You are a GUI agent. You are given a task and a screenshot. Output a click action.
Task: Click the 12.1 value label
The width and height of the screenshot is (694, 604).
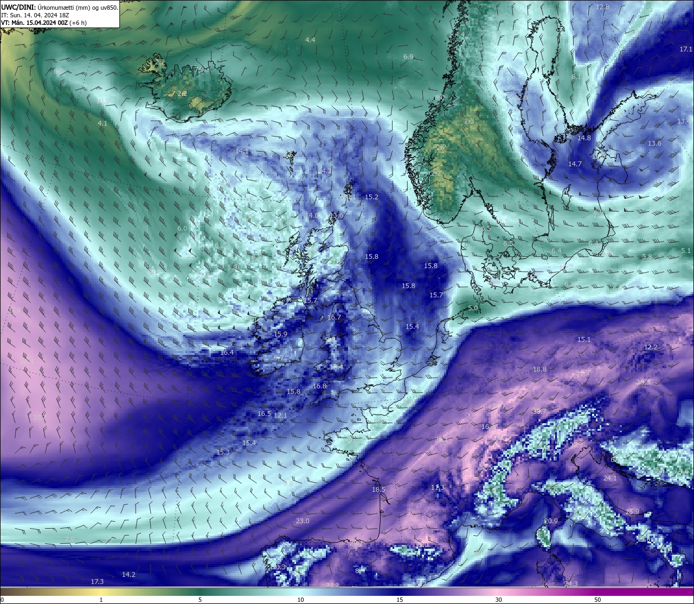click(280, 415)
